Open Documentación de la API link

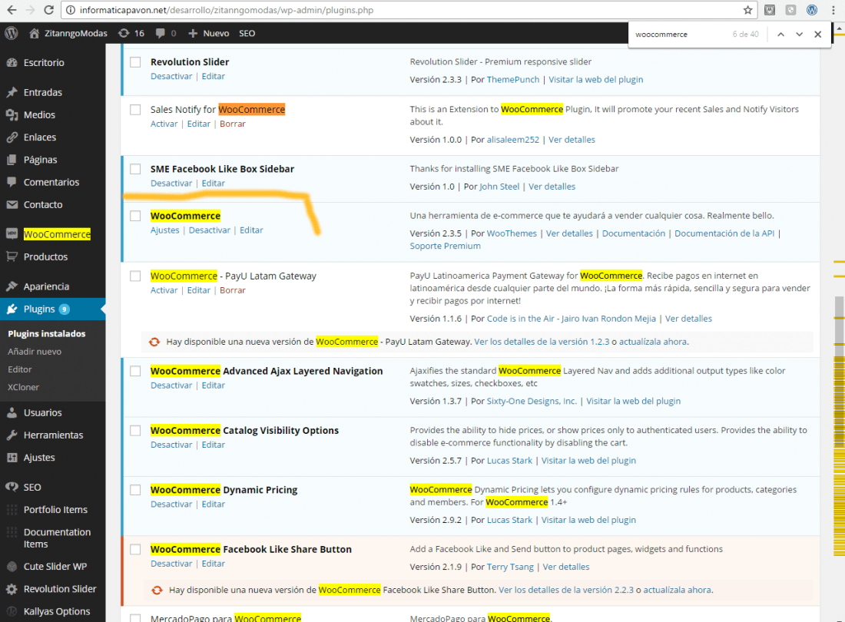[724, 233]
